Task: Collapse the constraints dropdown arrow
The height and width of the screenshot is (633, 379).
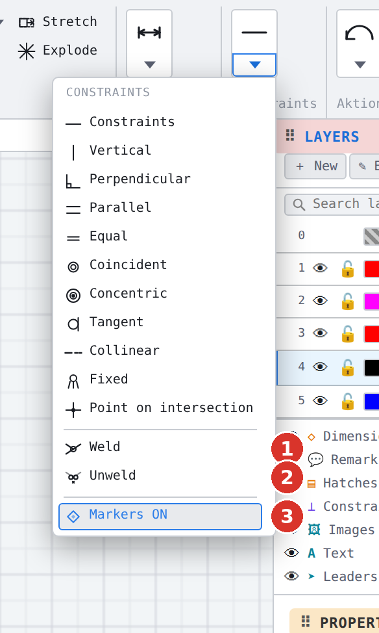Action: [x=254, y=65]
